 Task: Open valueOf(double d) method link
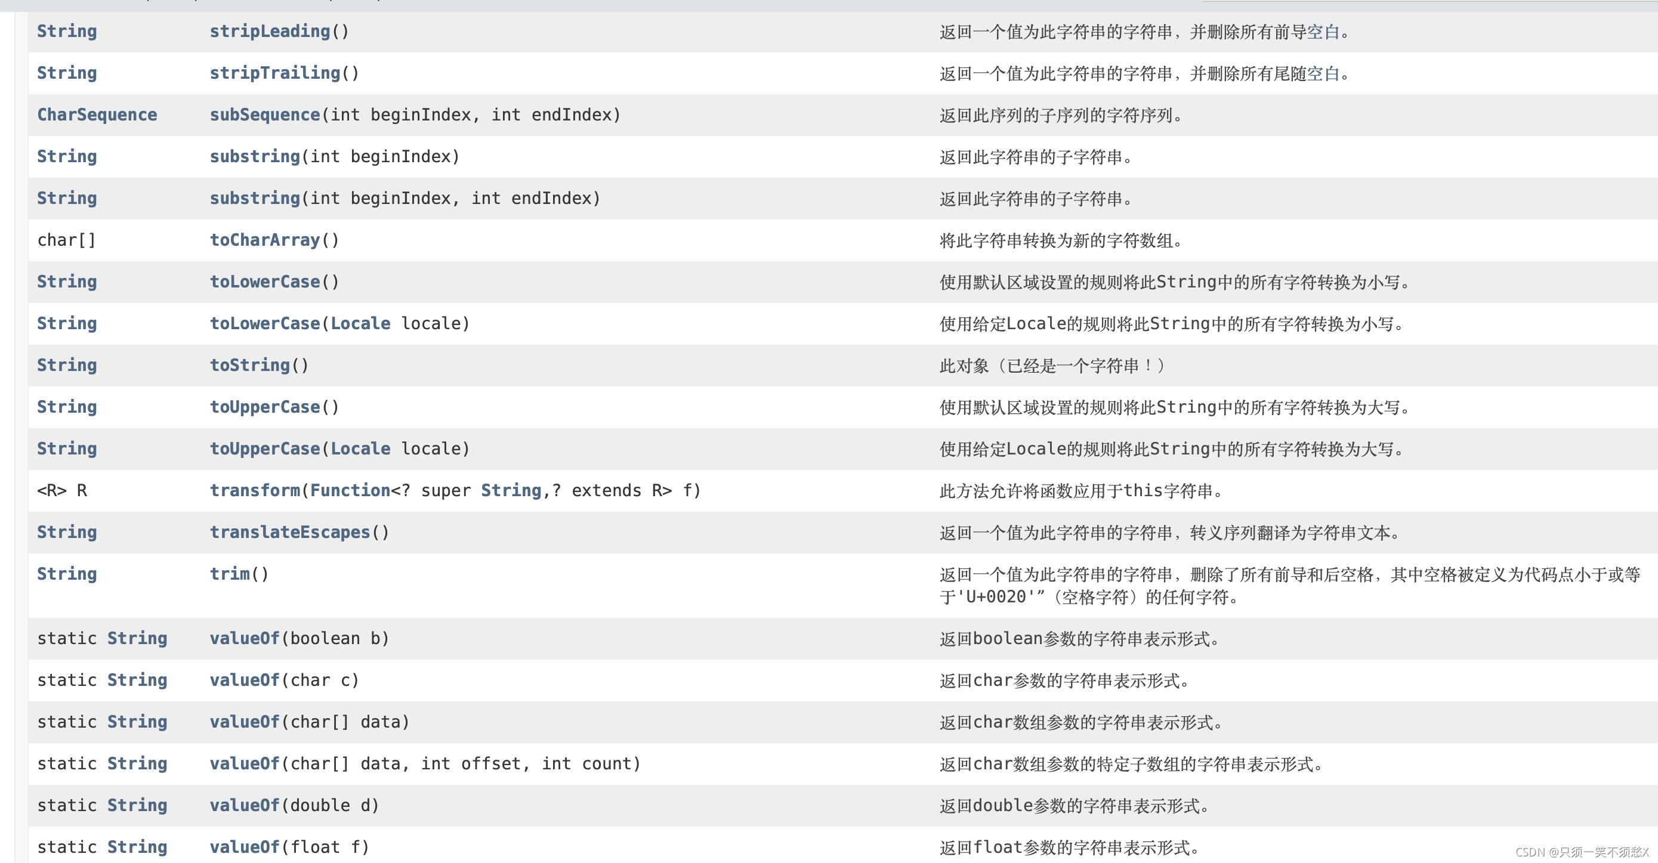pyautogui.click(x=245, y=806)
